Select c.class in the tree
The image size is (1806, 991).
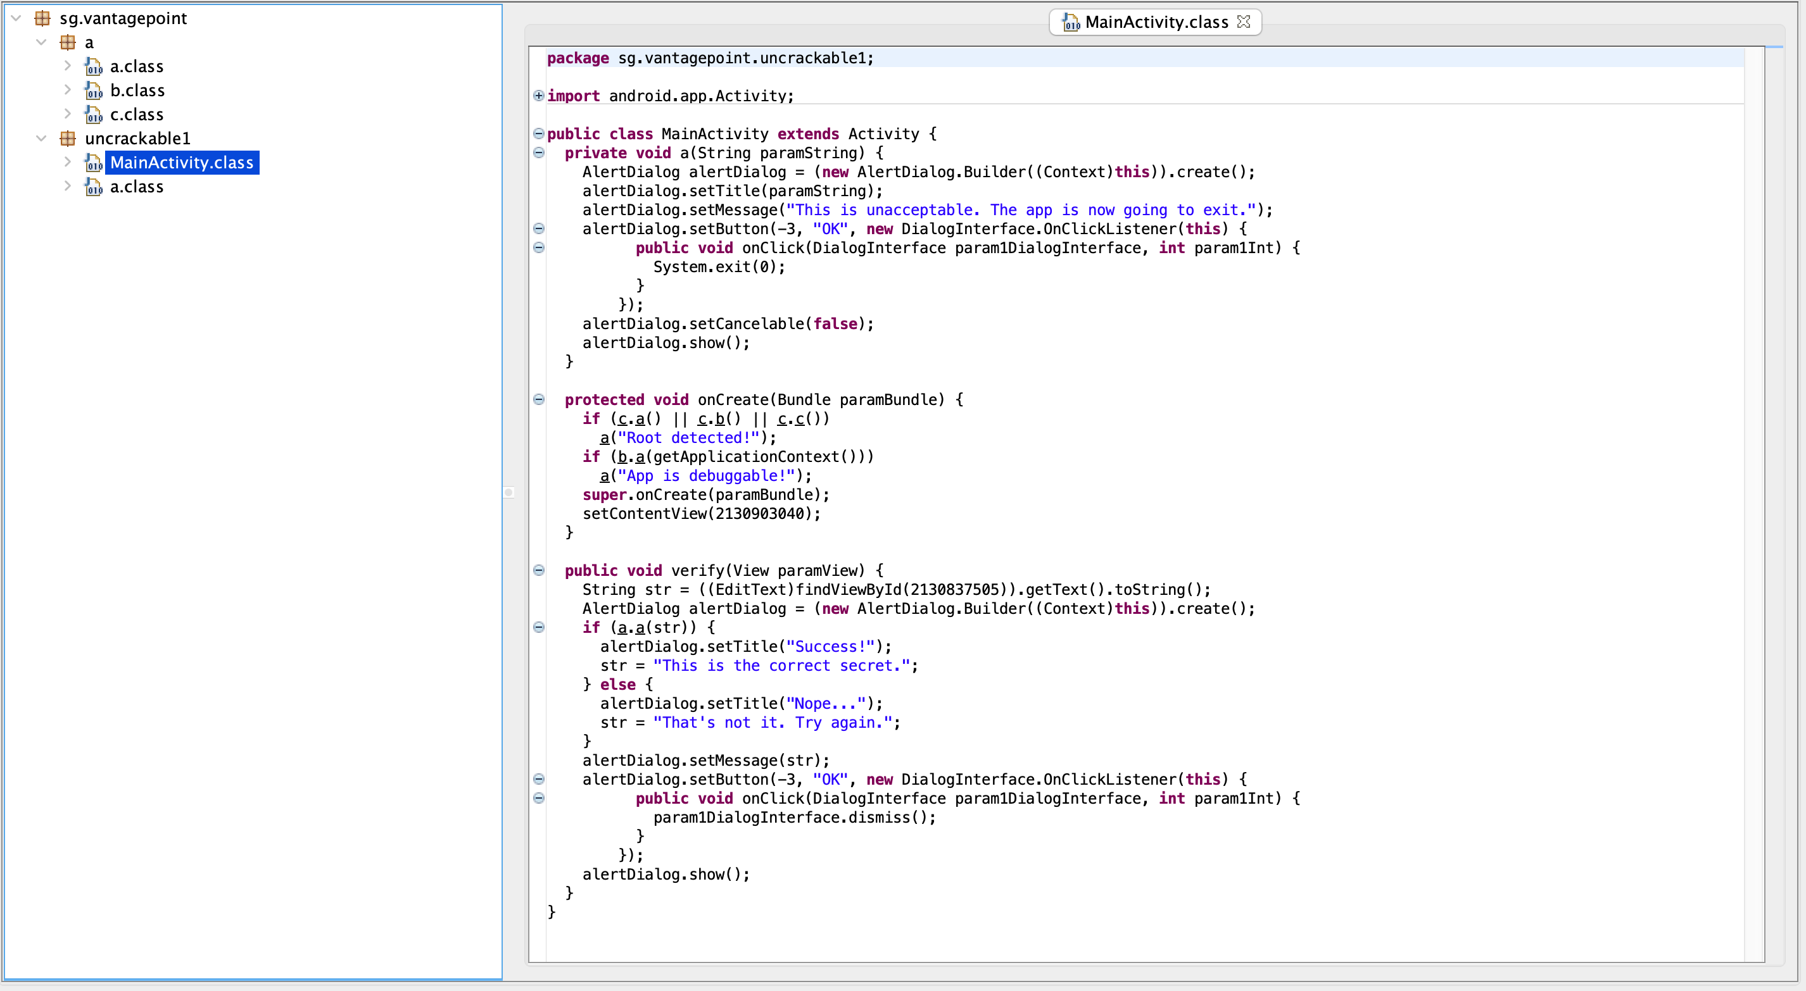[137, 115]
